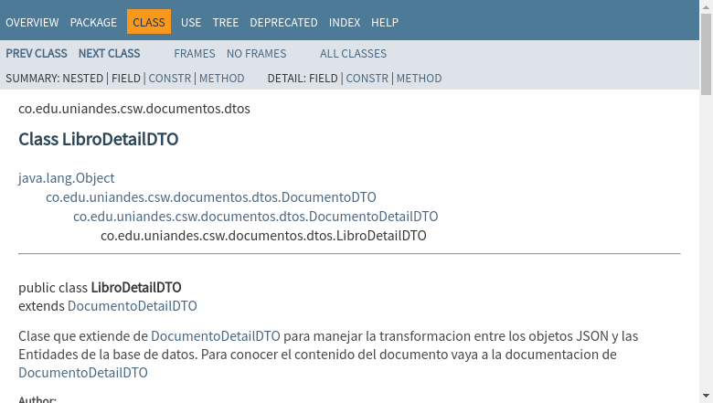713x403 pixels.
Task: Open the Help page
Action: pos(385,22)
